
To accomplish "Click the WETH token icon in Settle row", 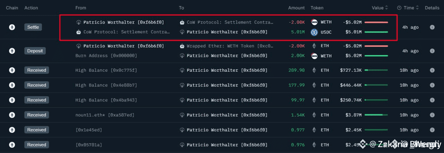I will (315, 22).
